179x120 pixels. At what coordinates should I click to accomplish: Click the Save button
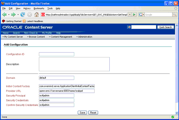(x=82, y=113)
